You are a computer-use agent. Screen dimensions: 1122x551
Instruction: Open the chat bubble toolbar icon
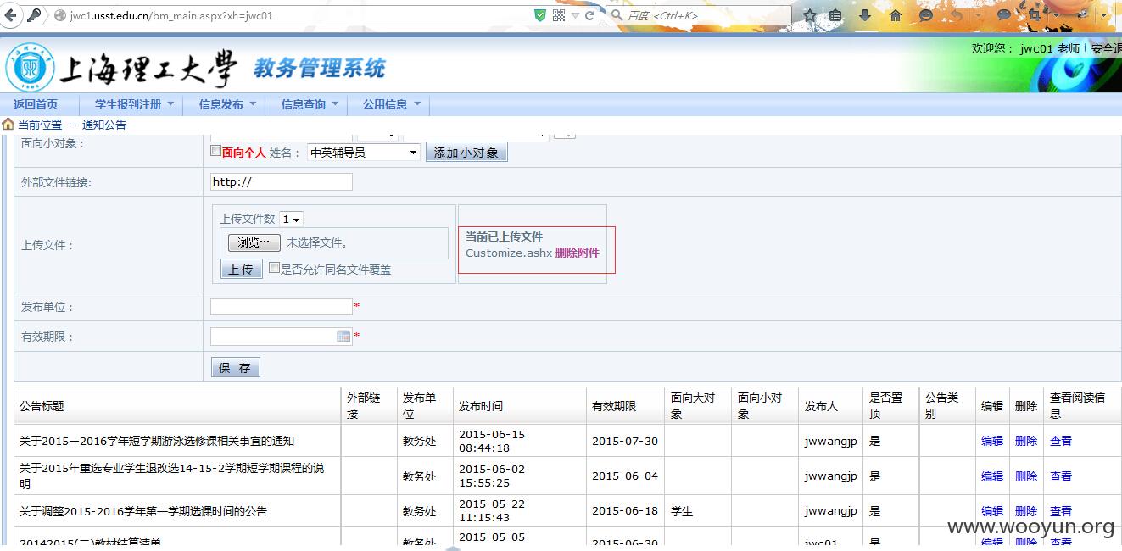click(1004, 15)
